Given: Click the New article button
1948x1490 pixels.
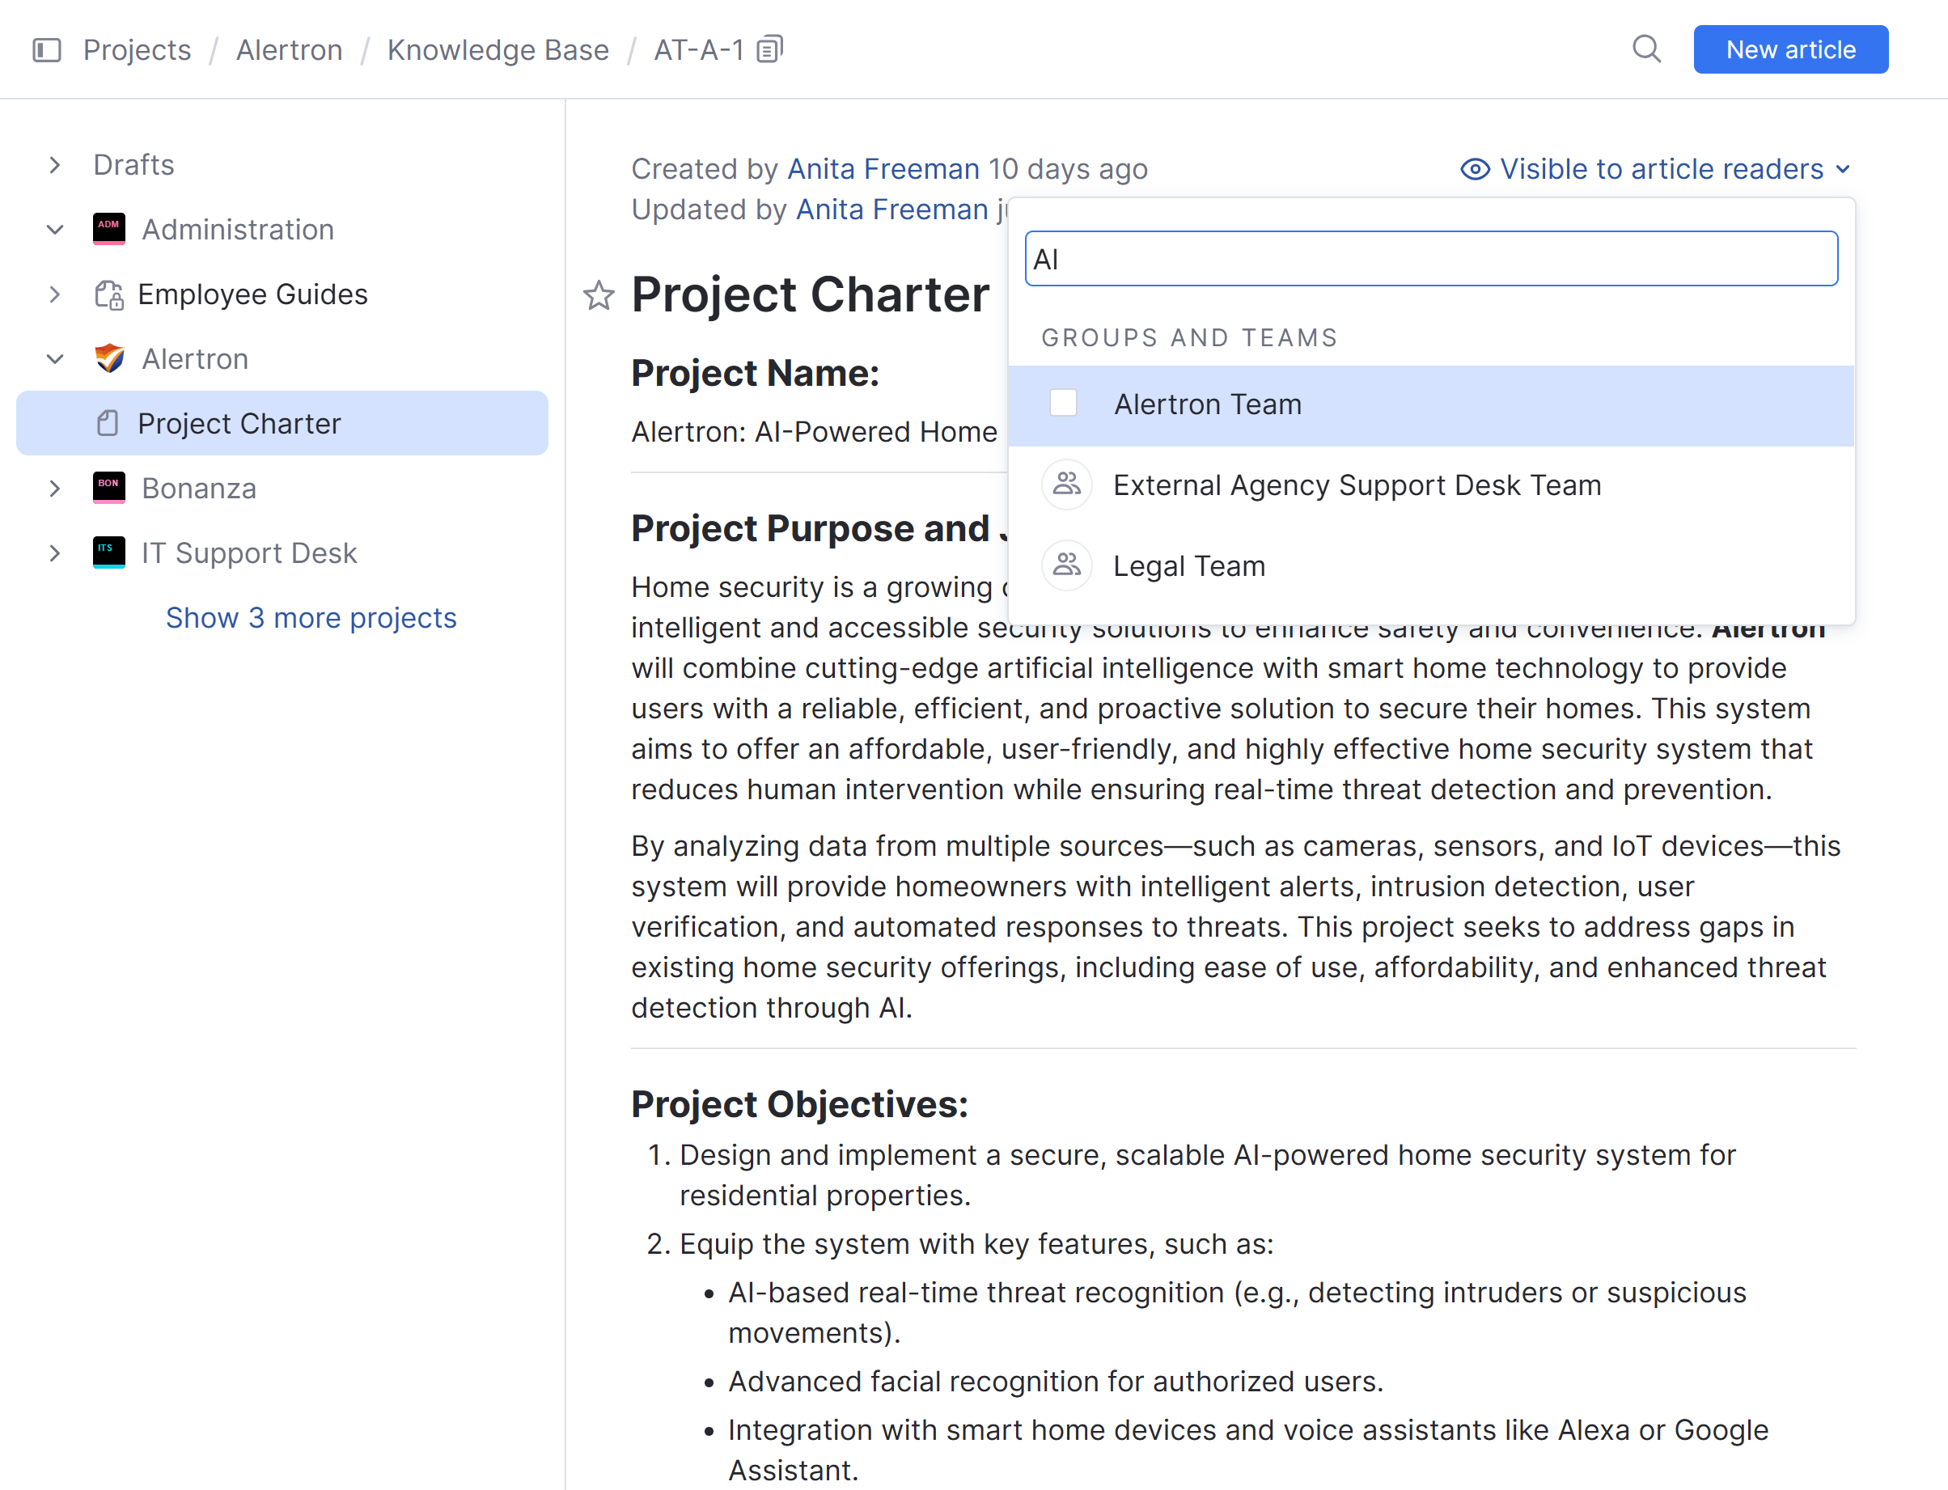Looking at the screenshot, I should click(1790, 49).
